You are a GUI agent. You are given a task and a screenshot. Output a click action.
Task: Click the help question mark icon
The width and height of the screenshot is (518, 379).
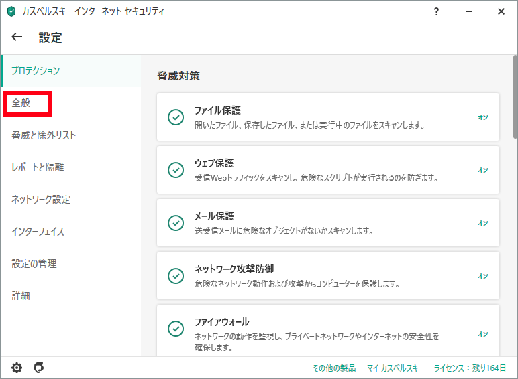[x=436, y=11]
